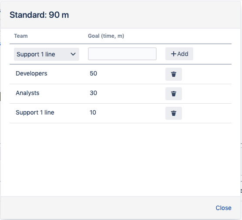Select the goal value 30
This screenshot has width=242, height=220.
(x=94, y=93)
